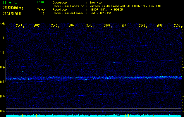
Task: Click the 2041 time marker
Action: click(19, 26)
